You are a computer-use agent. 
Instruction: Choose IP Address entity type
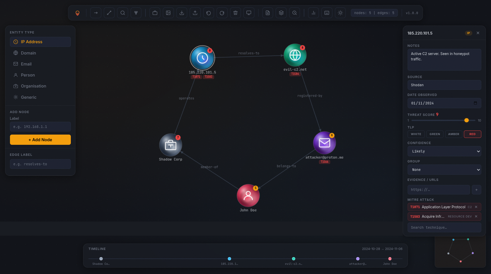(40, 42)
